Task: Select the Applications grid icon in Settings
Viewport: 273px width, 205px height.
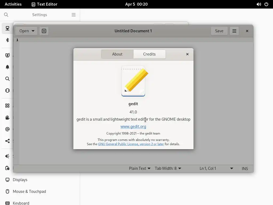Action: pos(7,106)
